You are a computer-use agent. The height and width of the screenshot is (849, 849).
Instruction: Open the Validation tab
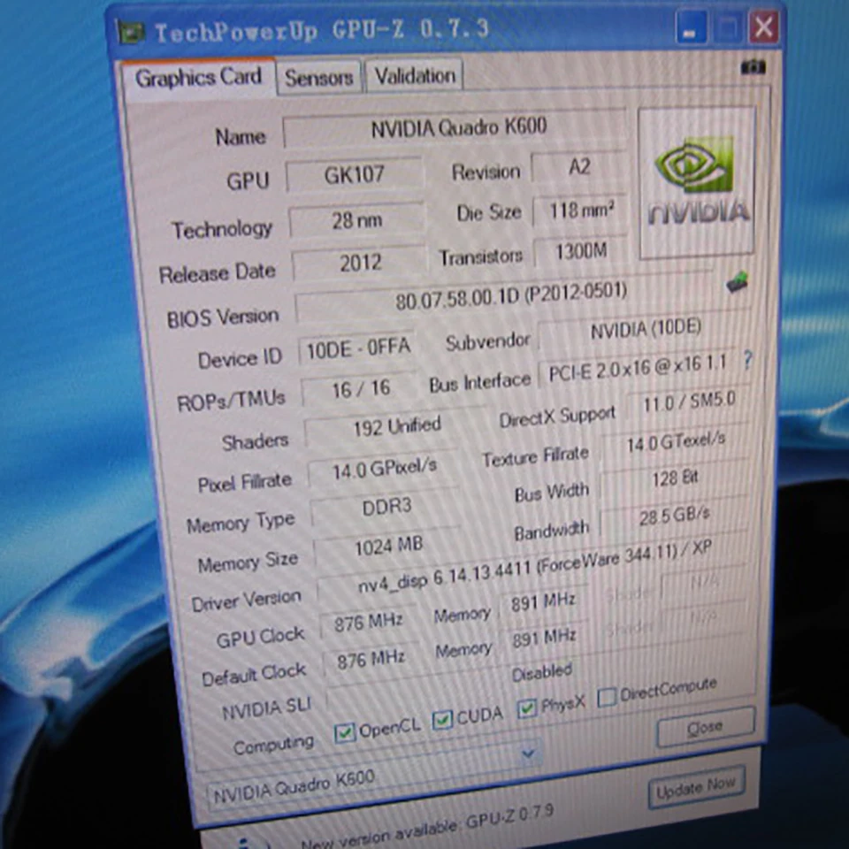[415, 76]
